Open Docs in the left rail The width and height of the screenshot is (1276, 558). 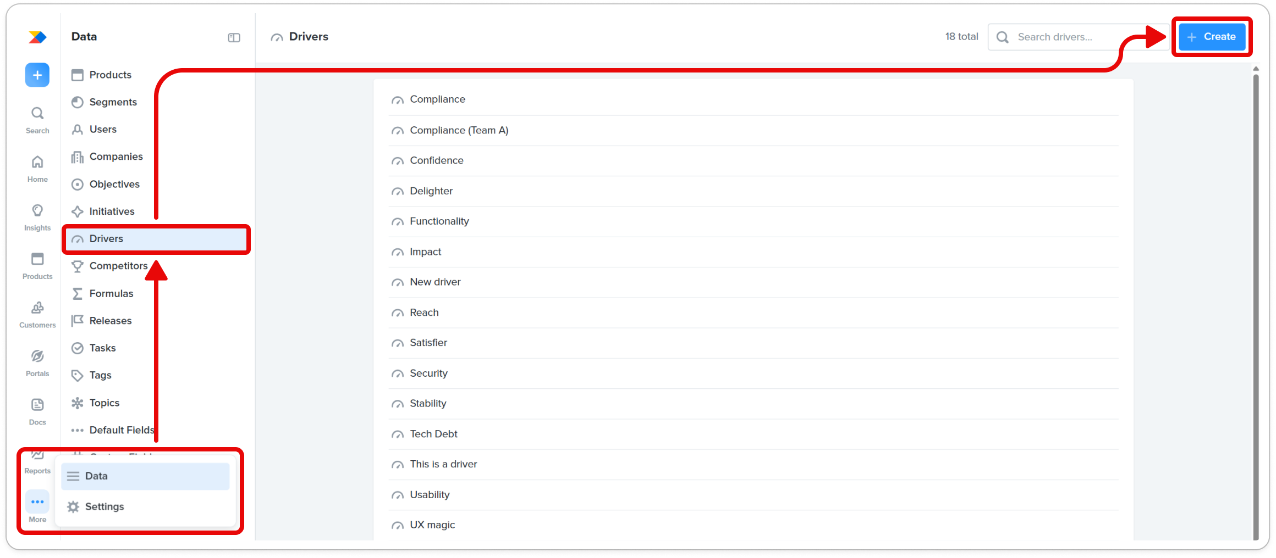click(x=37, y=412)
